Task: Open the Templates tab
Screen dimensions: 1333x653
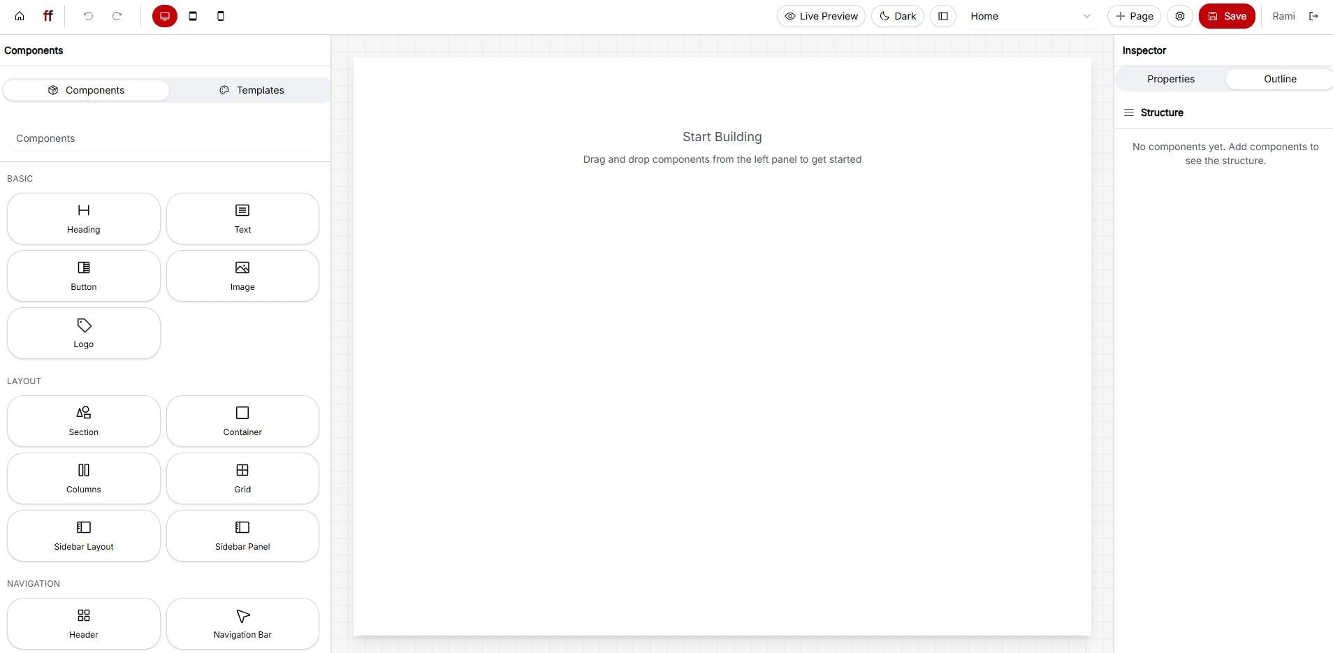Action: point(252,89)
